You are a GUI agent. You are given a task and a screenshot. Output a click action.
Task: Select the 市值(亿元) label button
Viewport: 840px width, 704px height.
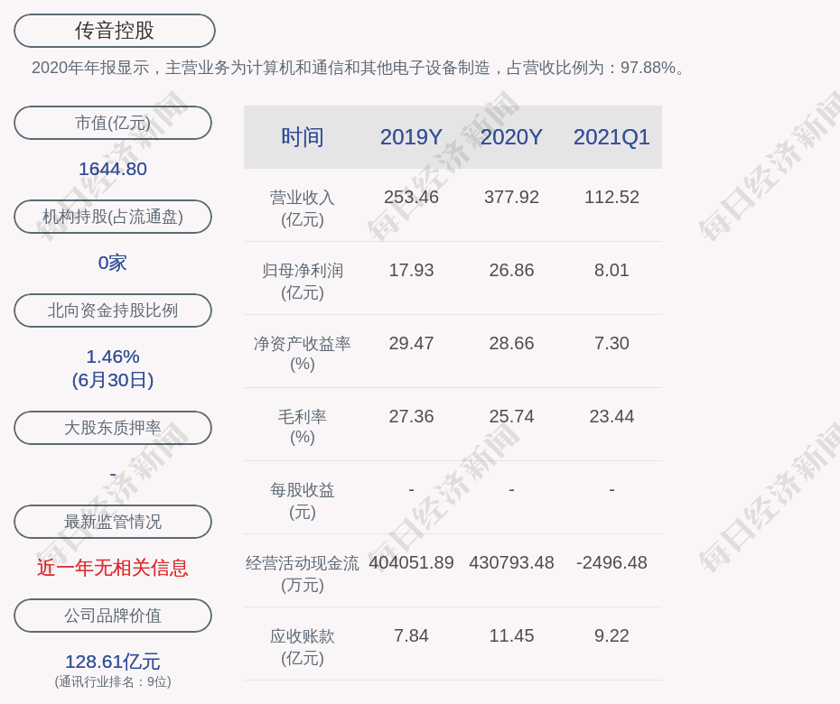coord(113,123)
